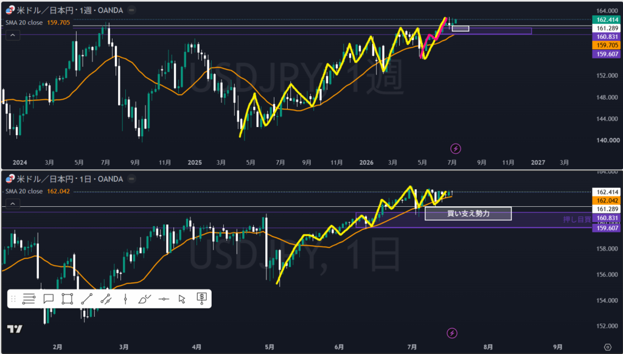Select the vertical line tool
Viewport: 623px width, 354px height.
coord(125,299)
